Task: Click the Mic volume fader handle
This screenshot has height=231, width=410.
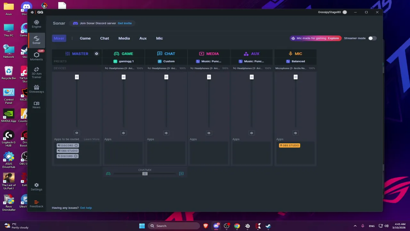Action: (x=295, y=77)
